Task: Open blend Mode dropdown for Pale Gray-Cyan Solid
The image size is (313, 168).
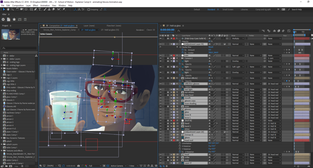Action: [238, 38]
